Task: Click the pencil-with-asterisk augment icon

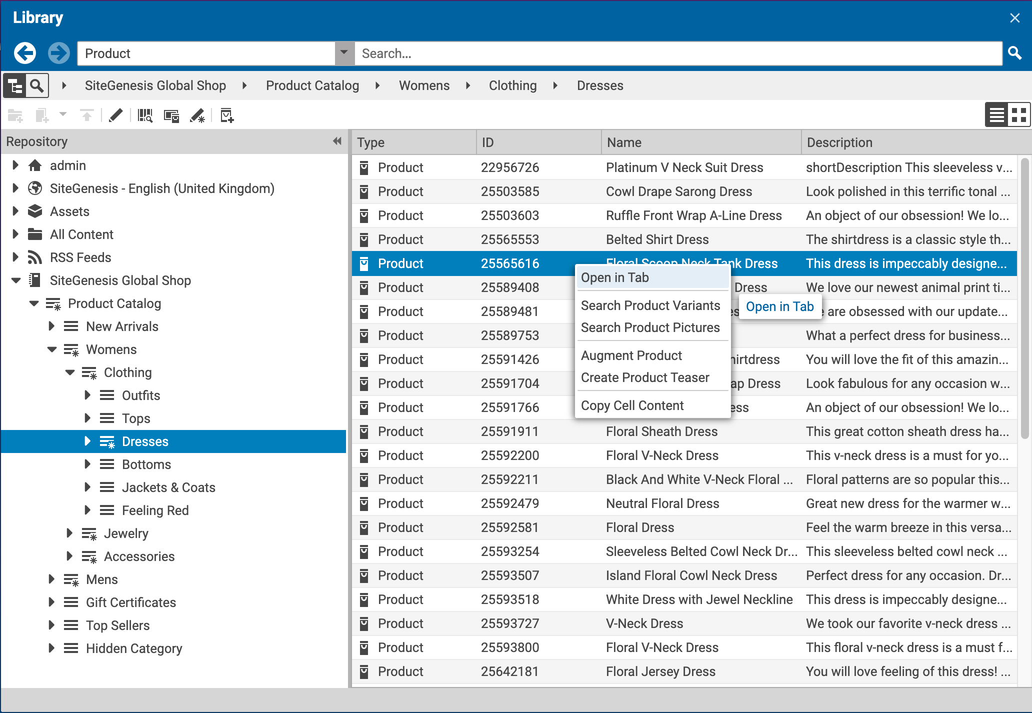Action: tap(197, 115)
